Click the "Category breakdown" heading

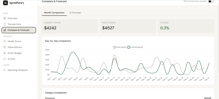click(56, 93)
